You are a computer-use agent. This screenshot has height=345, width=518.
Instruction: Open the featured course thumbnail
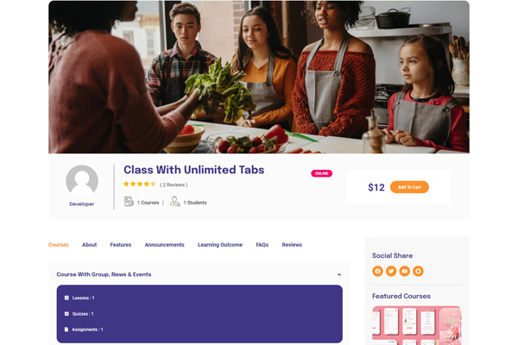tap(417, 325)
